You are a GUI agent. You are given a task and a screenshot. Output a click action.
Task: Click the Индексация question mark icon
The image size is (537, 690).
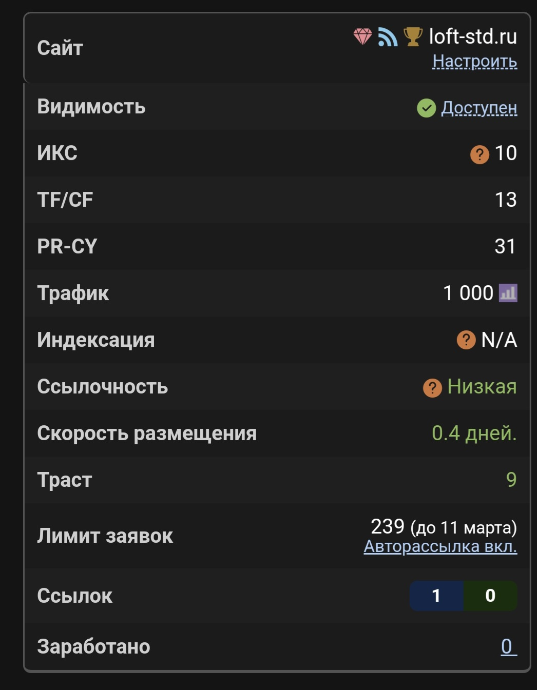point(466,340)
